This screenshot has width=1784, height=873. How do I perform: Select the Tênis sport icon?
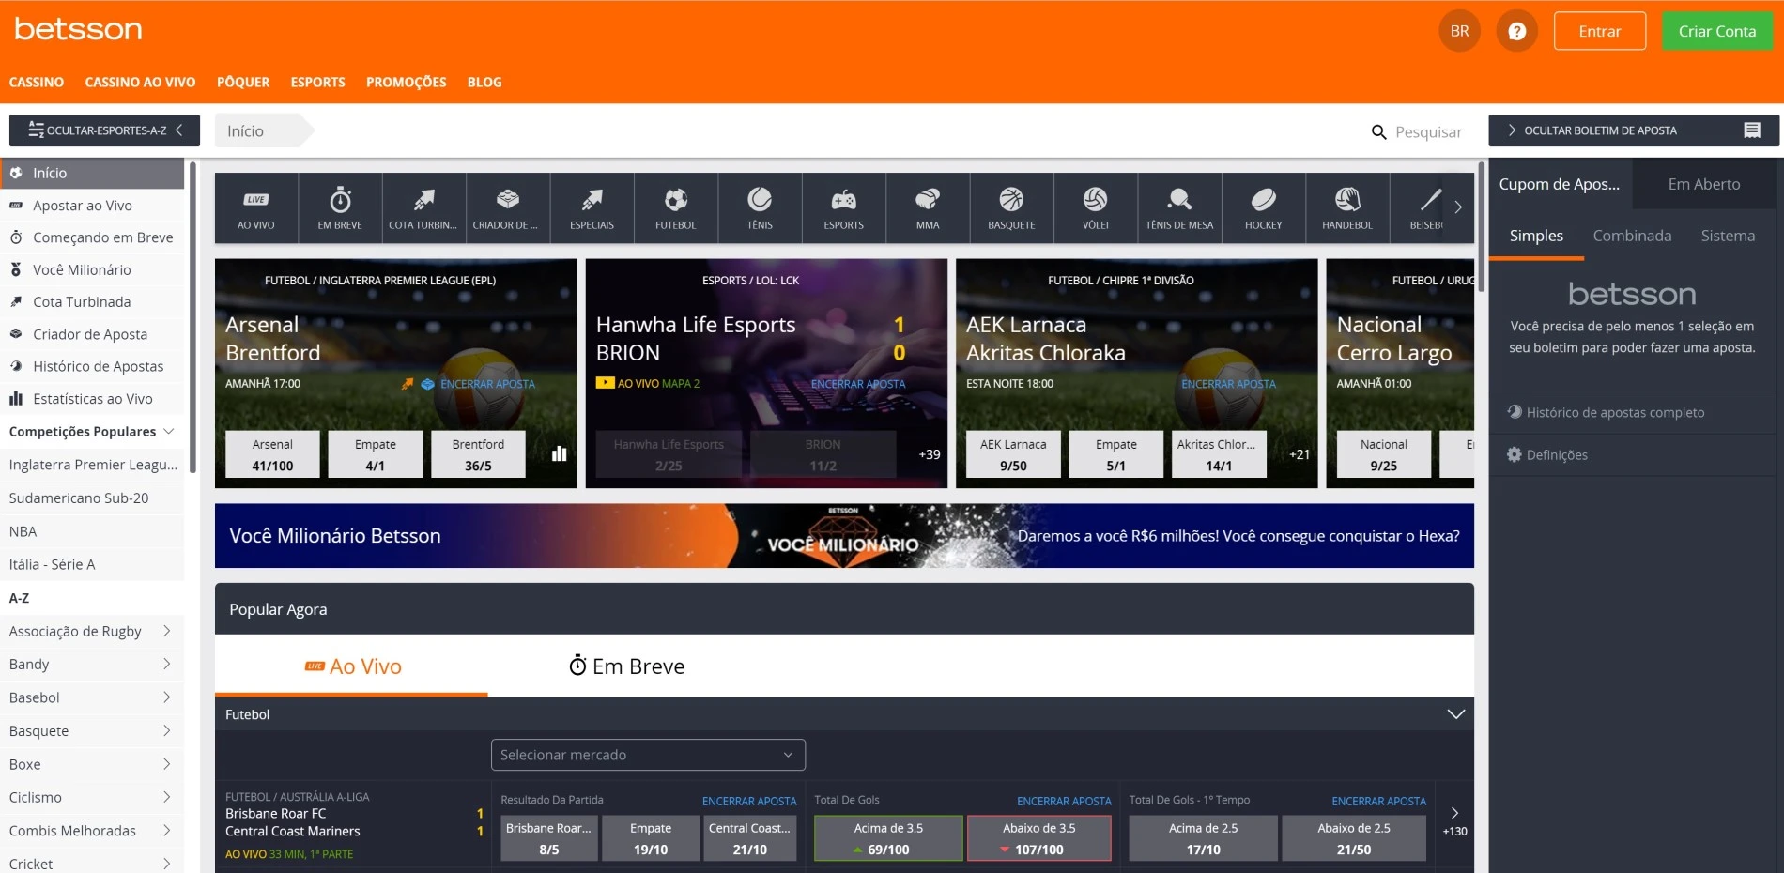coord(759,207)
